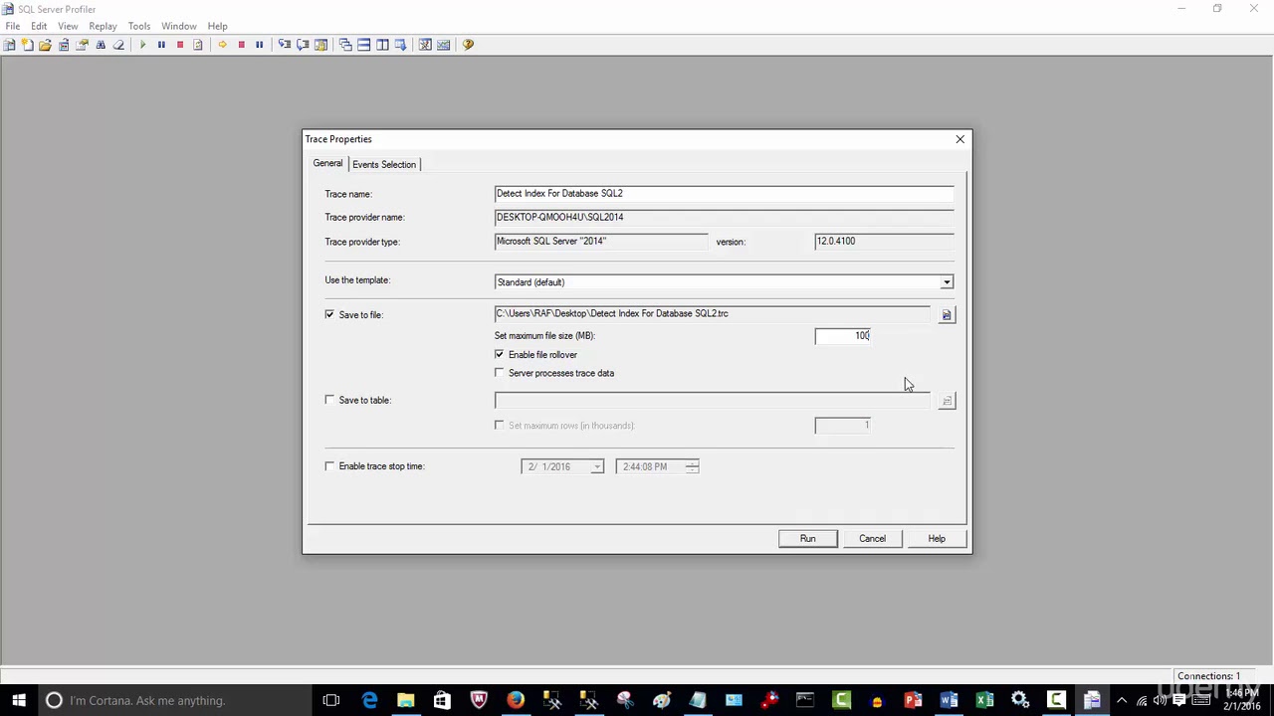Screen dimensions: 1274x716
Task: Click the stop time spinner arrows
Action: click(x=692, y=466)
